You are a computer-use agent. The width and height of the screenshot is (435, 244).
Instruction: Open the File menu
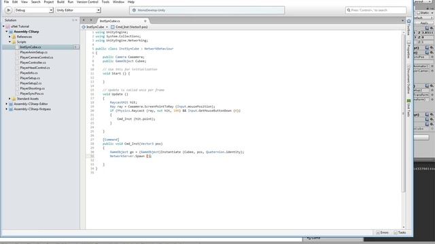[6, 2]
